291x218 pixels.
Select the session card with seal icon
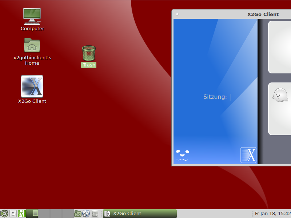279,109
